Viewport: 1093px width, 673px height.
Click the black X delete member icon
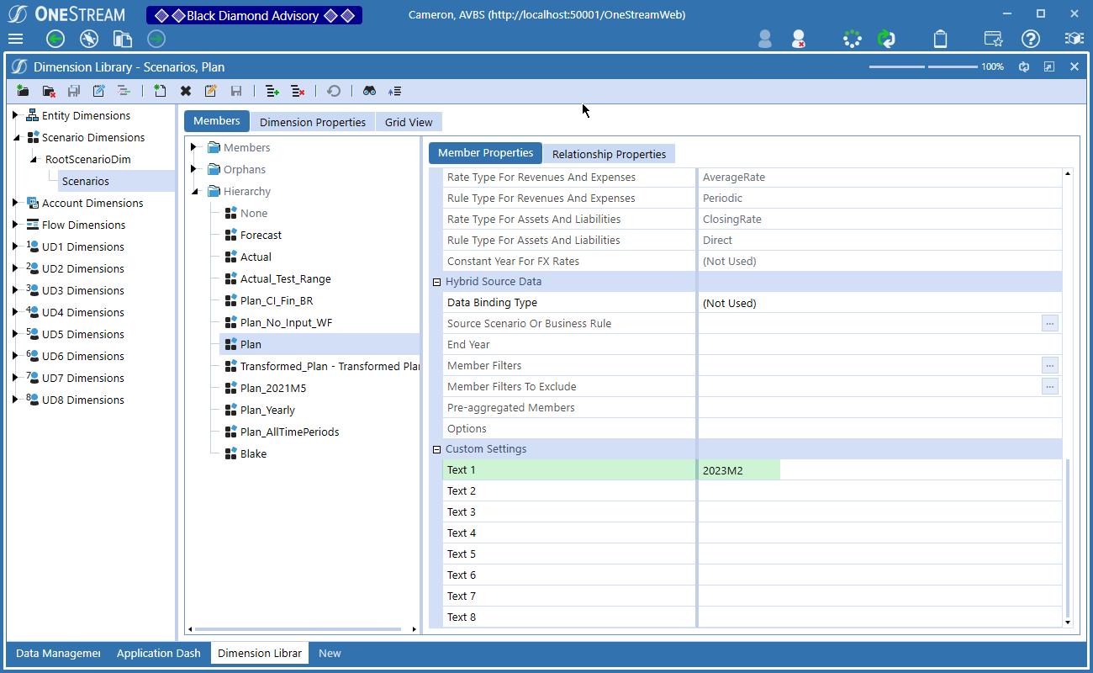(x=186, y=91)
